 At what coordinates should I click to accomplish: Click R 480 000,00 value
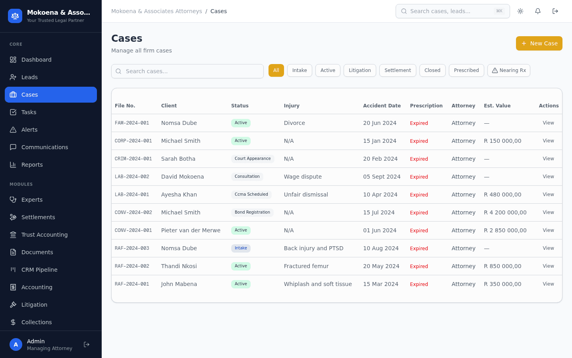pos(502,195)
